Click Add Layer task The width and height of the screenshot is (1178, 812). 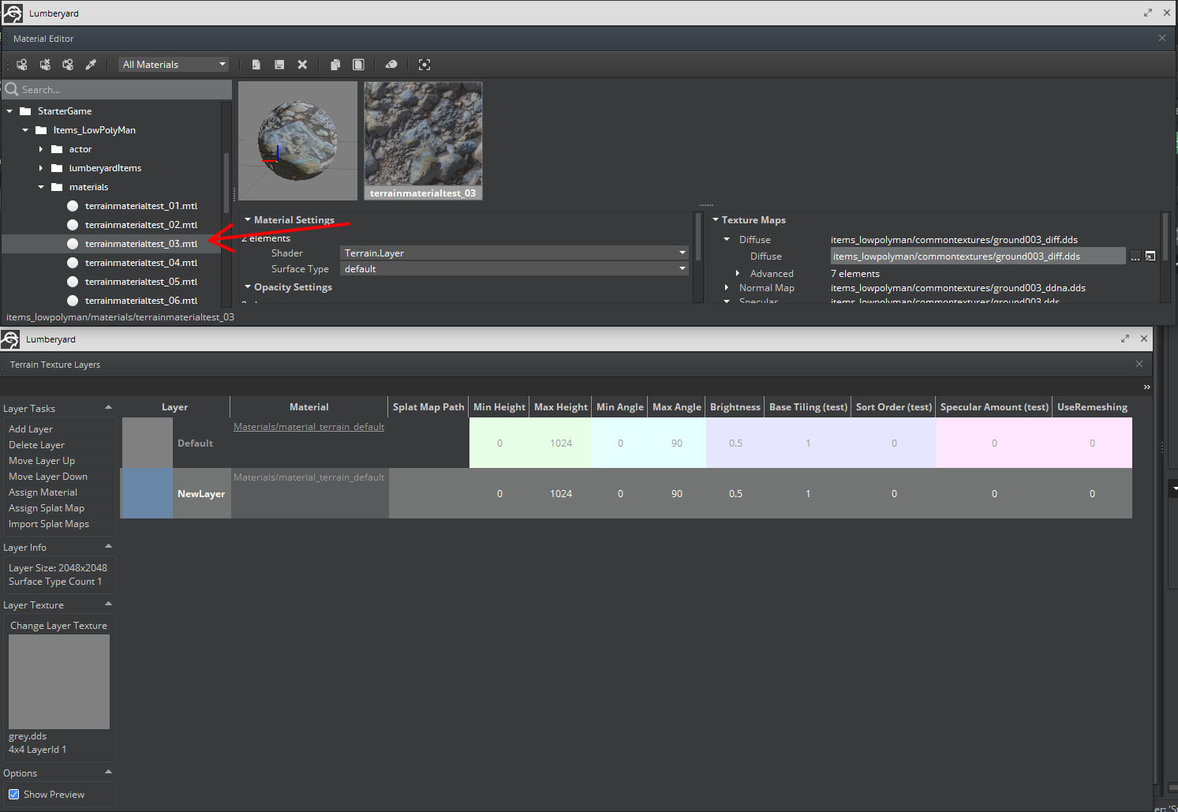coord(31,429)
